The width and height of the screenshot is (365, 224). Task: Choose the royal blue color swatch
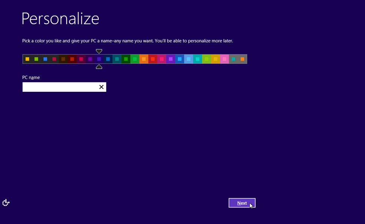coord(180,59)
